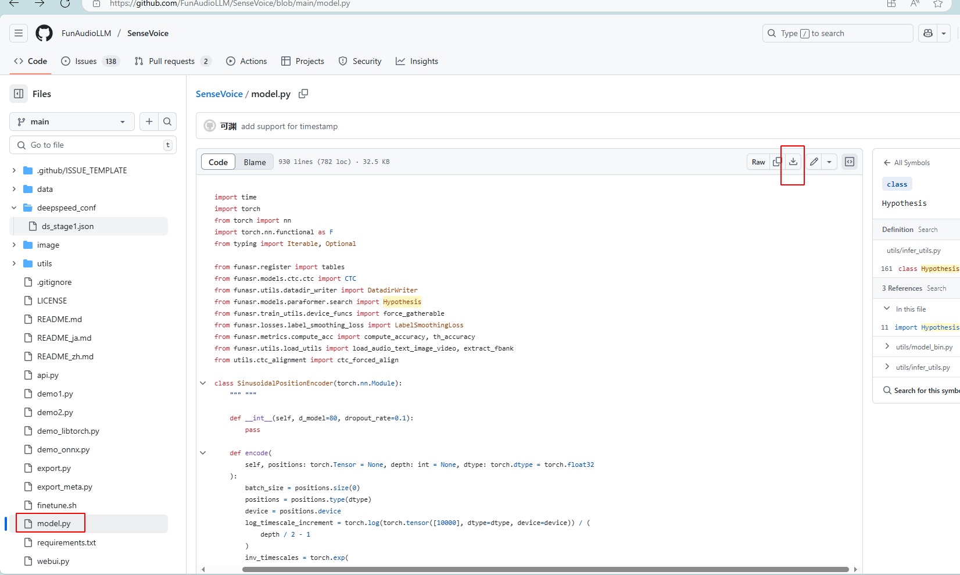Open the GitHub hamburger navigation menu
Screen dimensions: 960x575
[19, 33]
